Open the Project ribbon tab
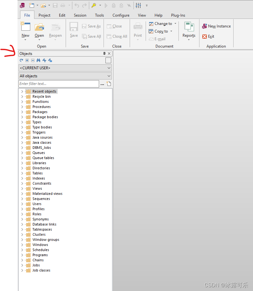Viewport: 253px width, 291px height. click(44, 15)
